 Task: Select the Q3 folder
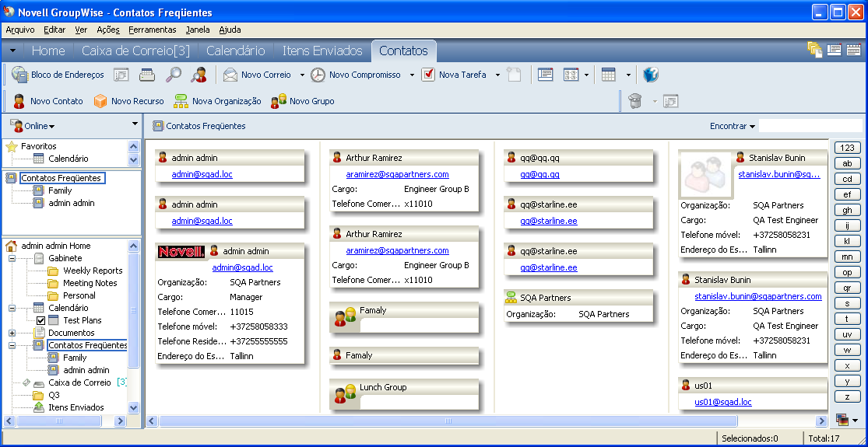(x=46, y=395)
